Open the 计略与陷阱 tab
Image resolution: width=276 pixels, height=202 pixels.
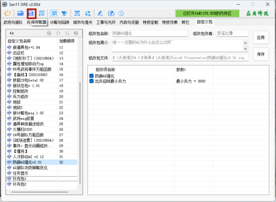tap(60, 22)
